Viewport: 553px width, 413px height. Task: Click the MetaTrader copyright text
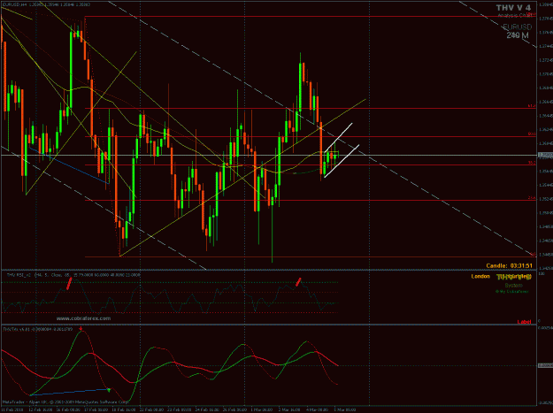tap(66, 402)
